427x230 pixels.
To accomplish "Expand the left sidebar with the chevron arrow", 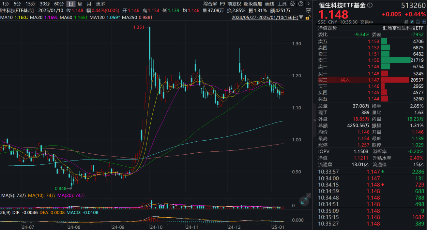I will click(309, 4).
